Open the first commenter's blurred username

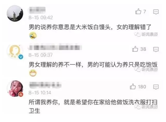37,10
